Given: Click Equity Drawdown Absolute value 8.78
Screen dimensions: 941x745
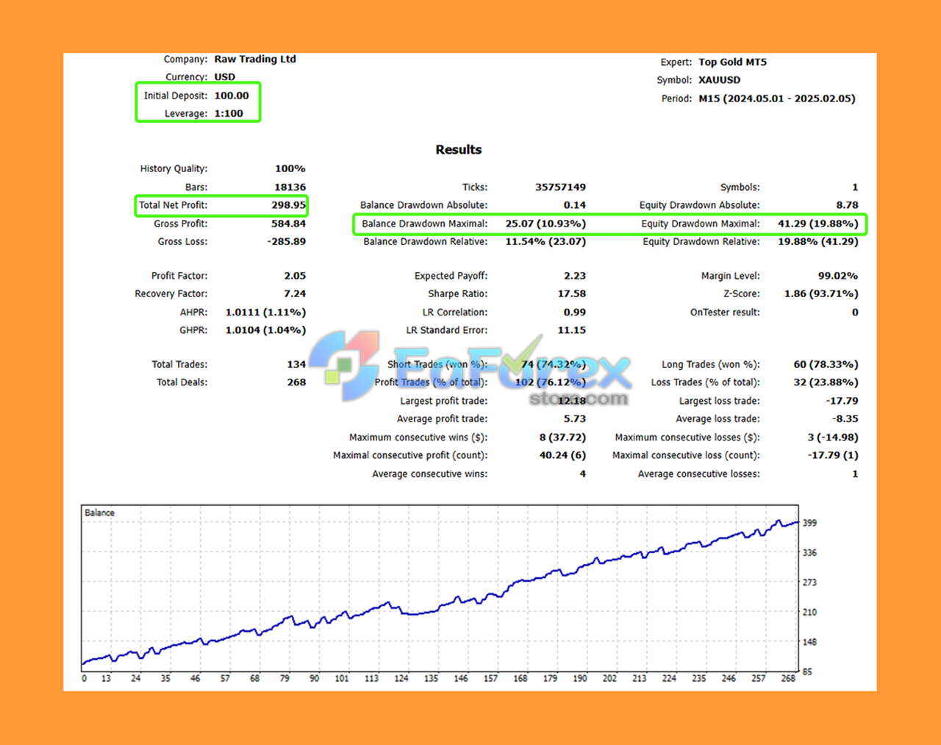Looking at the screenshot, I should [847, 205].
